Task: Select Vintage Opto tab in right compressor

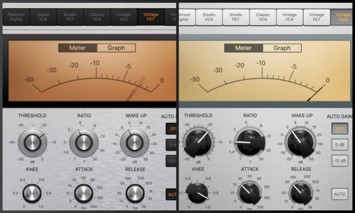Action: (x=343, y=17)
